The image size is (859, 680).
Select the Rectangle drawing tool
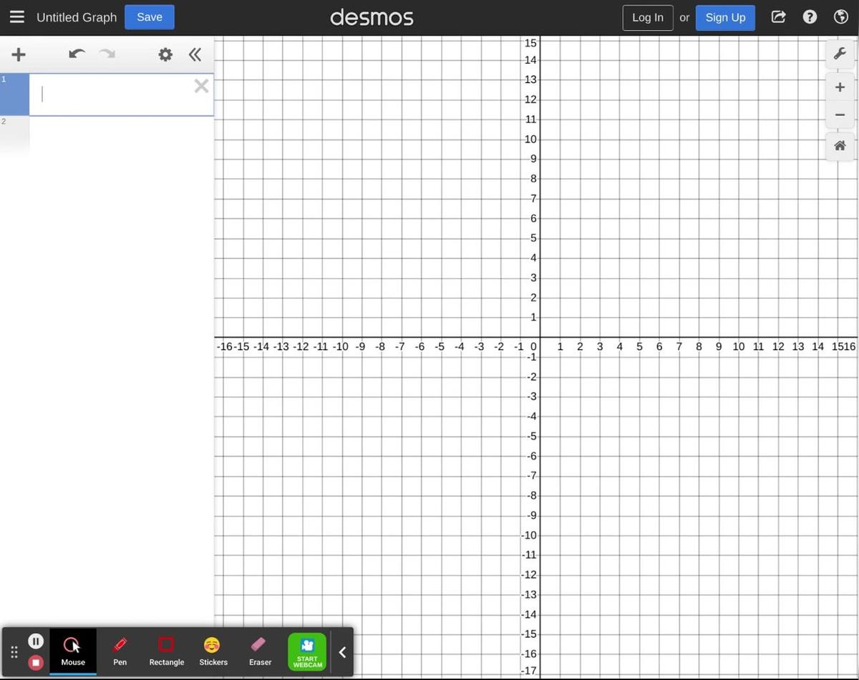(x=166, y=650)
